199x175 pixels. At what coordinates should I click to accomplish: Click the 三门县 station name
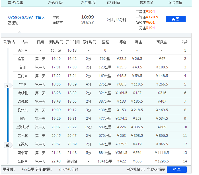coord(22,76)
